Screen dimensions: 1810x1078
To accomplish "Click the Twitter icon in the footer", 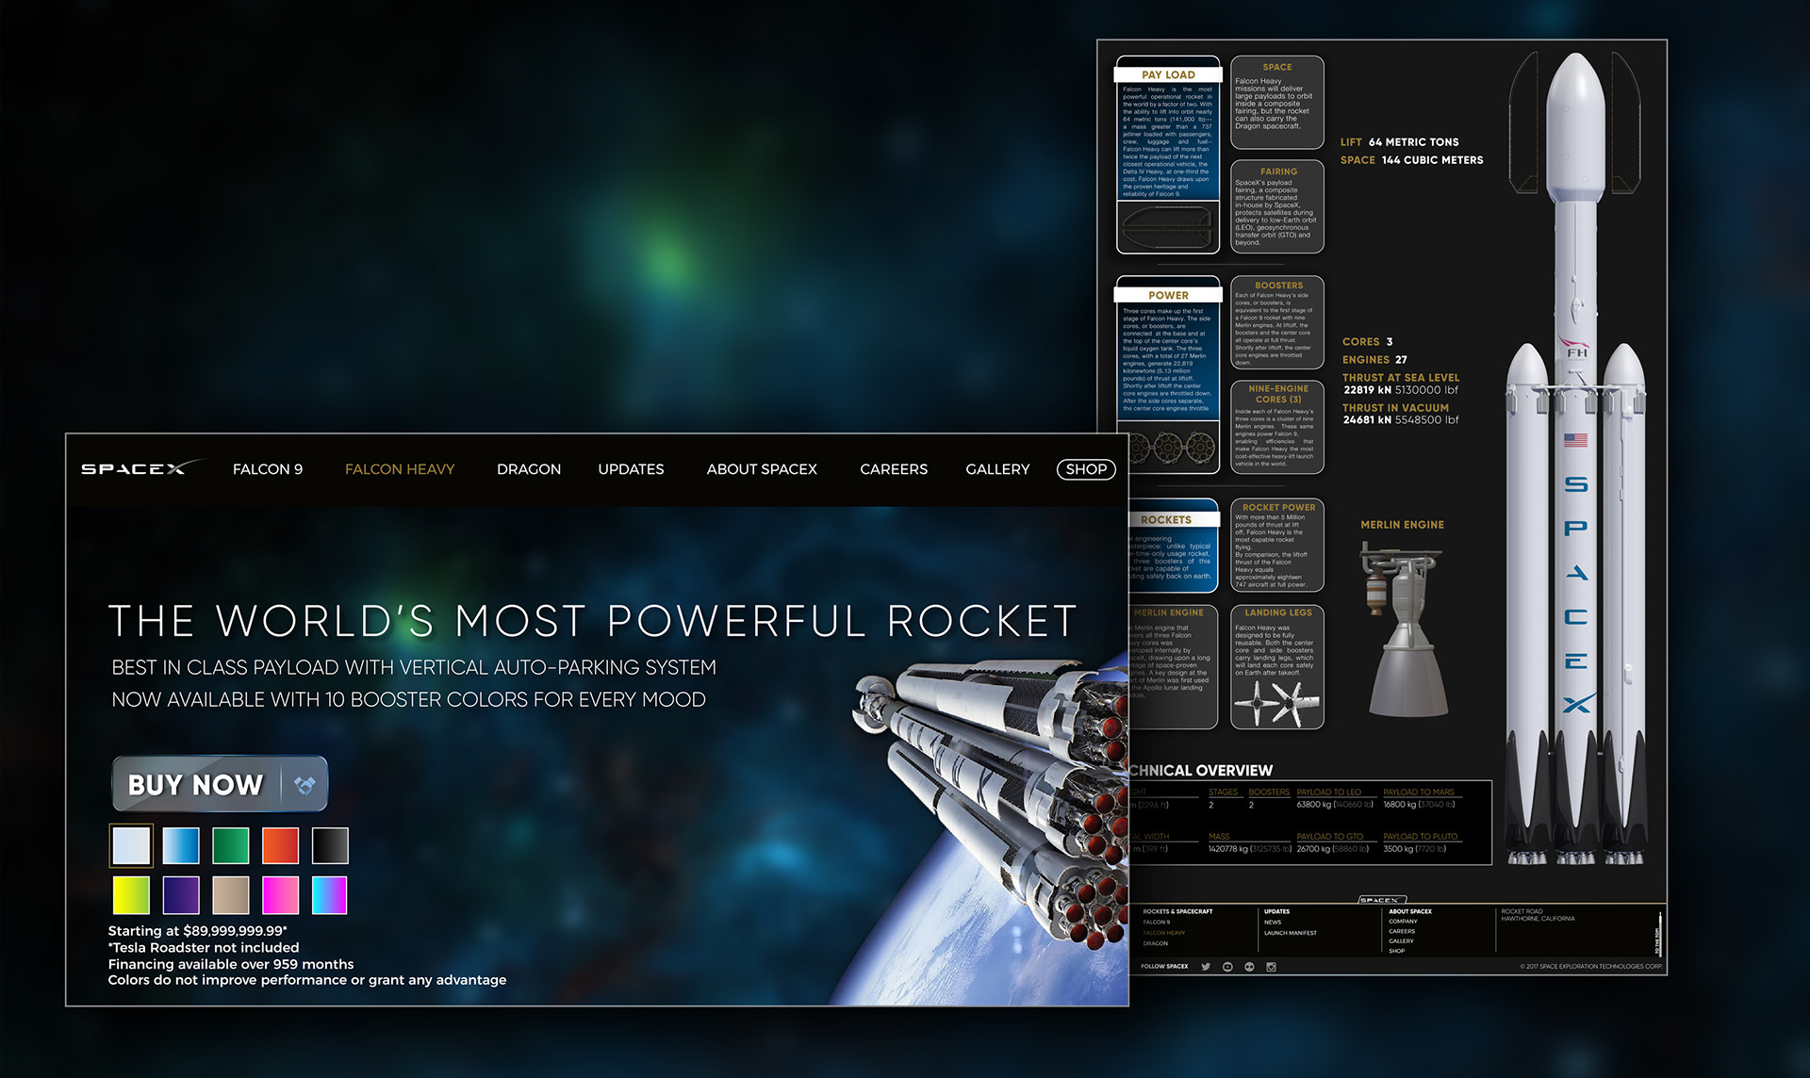I will tap(1206, 967).
